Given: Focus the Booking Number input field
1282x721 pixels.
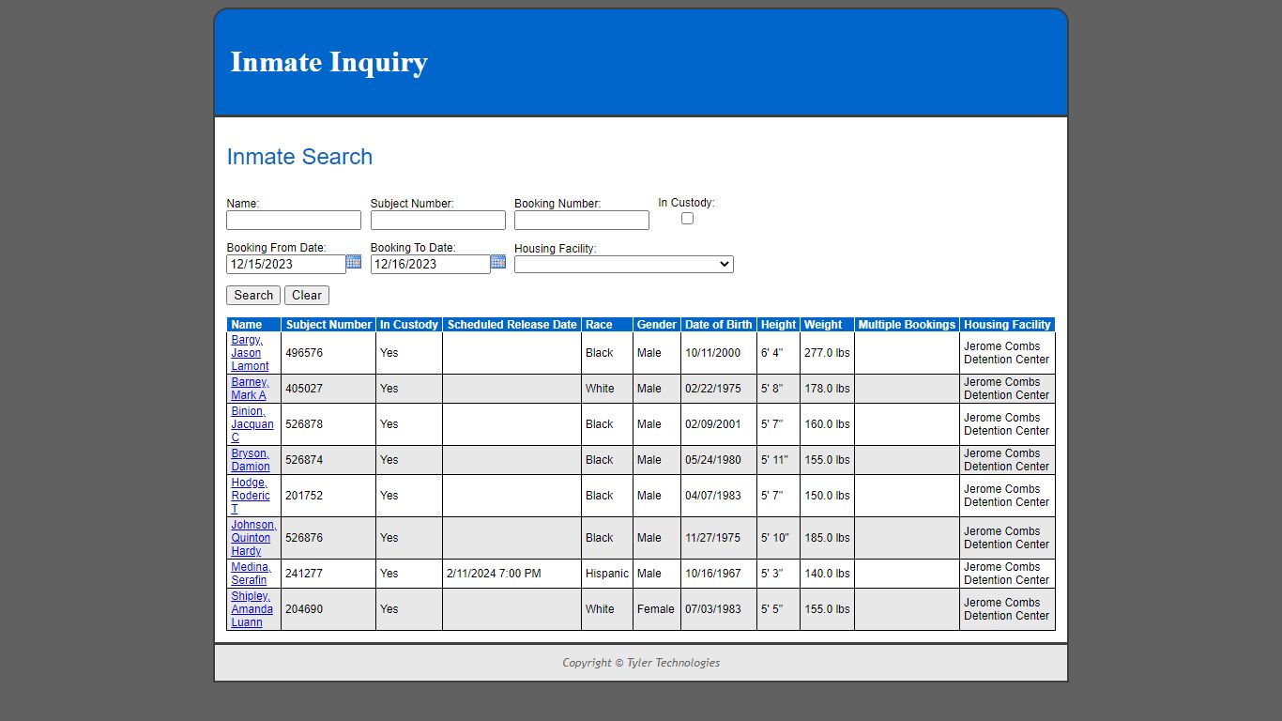Looking at the screenshot, I should [x=582, y=221].
